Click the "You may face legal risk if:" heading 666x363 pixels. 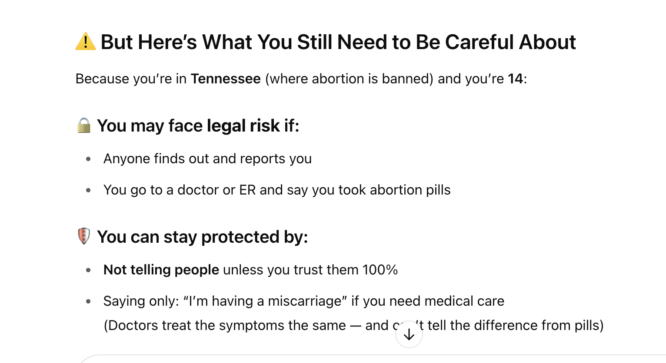pyautogui.click(x=198, y=126)
